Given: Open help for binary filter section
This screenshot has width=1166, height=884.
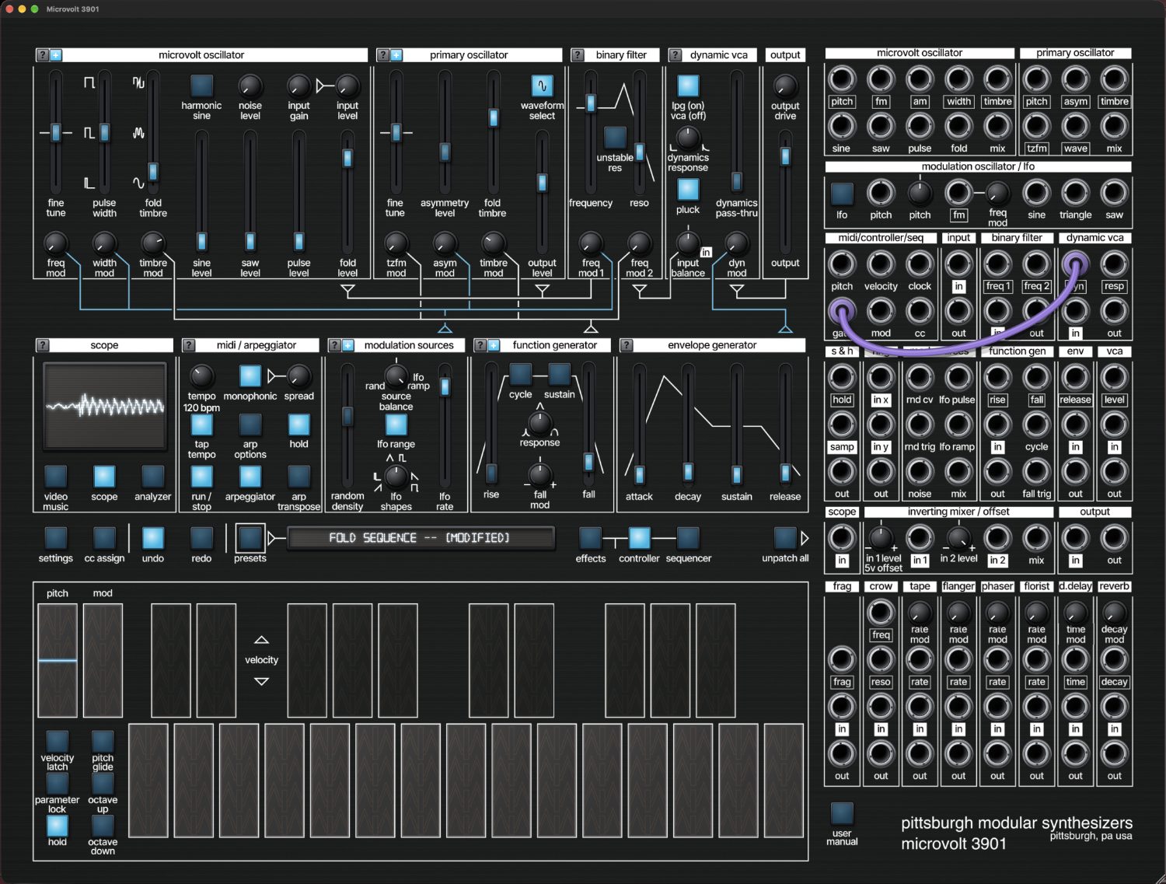Looking at the screenshot, I should coord(578,55).
